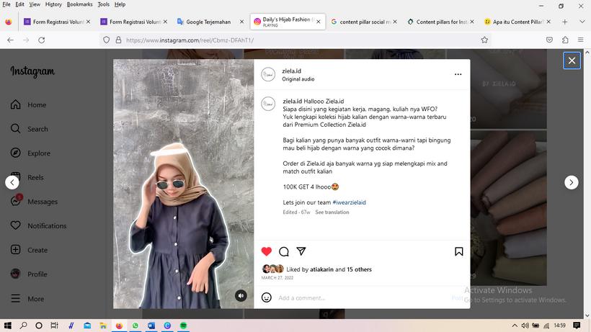
Task: Open the Windows Start menu
Action: 7,326
